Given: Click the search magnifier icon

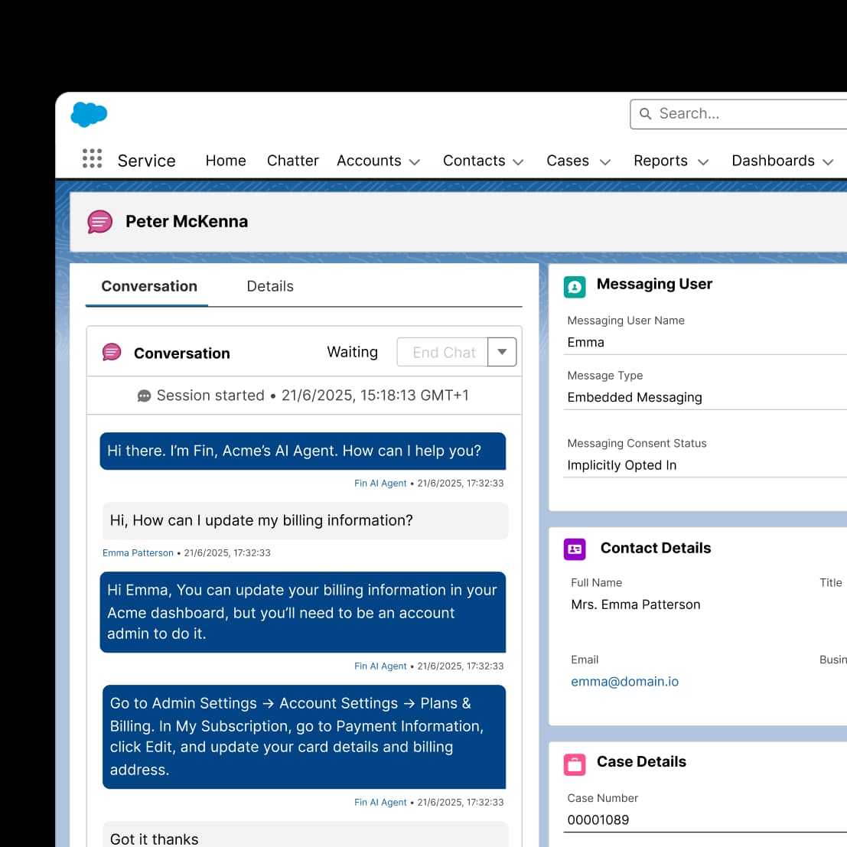Looking at the screenshot, I should (x=645, y=114).
